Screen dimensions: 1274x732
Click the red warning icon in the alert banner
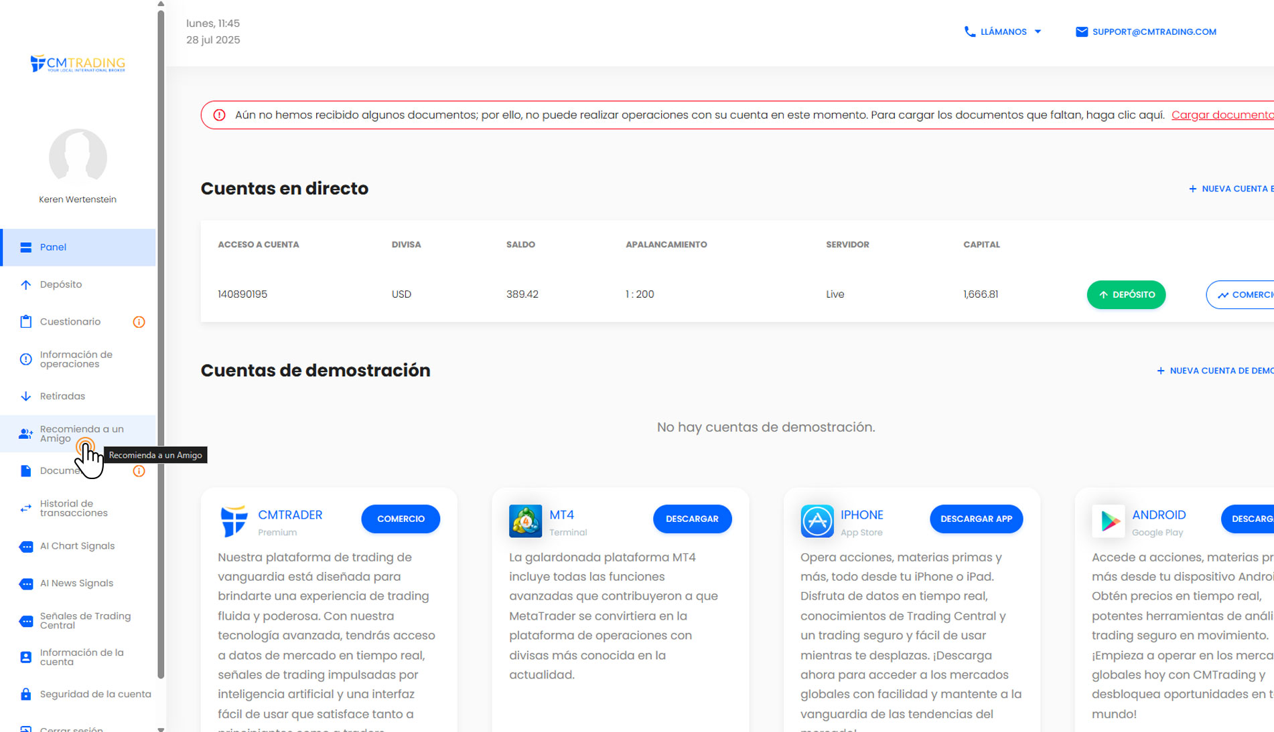coord(219,115)
